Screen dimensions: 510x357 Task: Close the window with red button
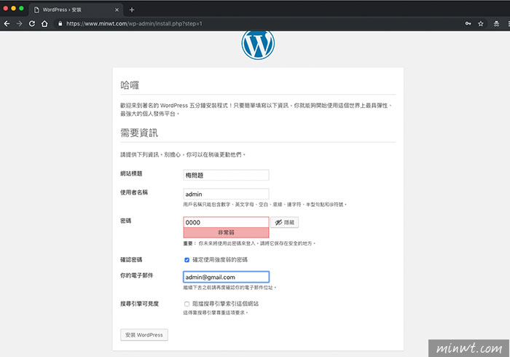click(x=6, y=9)
